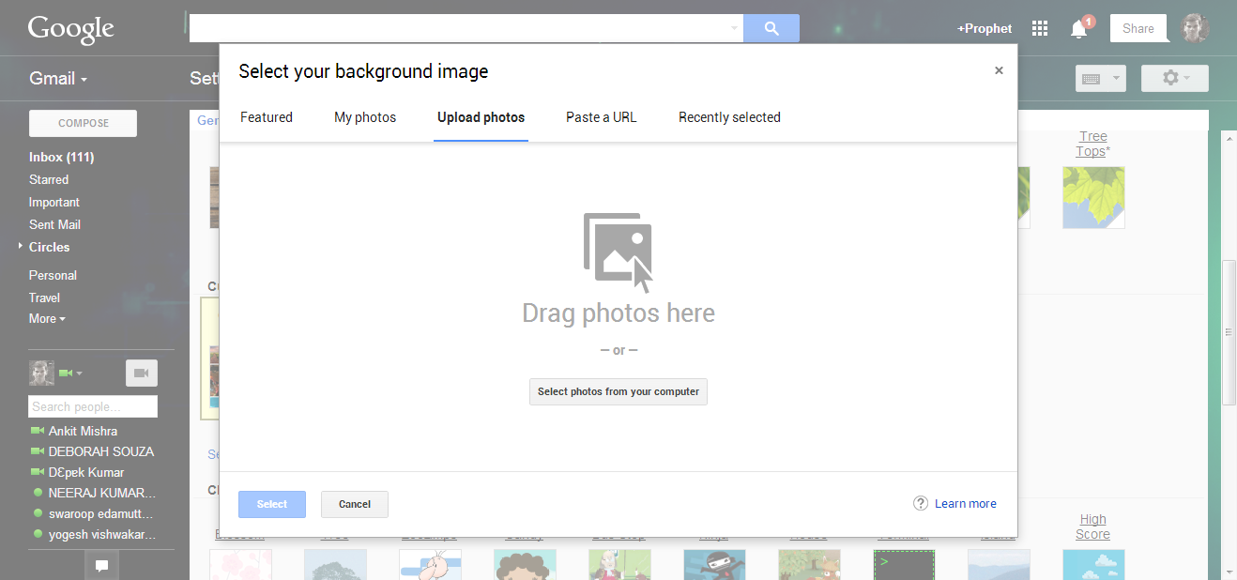The image size is (1237, 580).
Task: Click the search magnifier icon
Action: [x=771, y=28]
